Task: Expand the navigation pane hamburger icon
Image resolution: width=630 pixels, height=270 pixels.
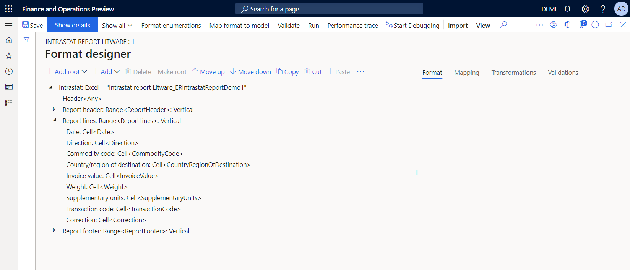Action: 9,25
